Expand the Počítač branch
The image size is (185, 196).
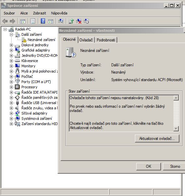coord(11,76)
